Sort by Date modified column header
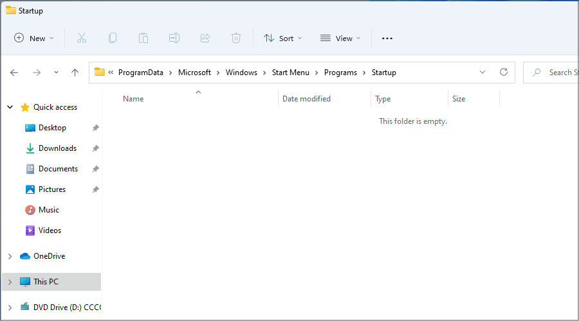The height and width of the screenshot is (321, 579). [x=306, y=99]
